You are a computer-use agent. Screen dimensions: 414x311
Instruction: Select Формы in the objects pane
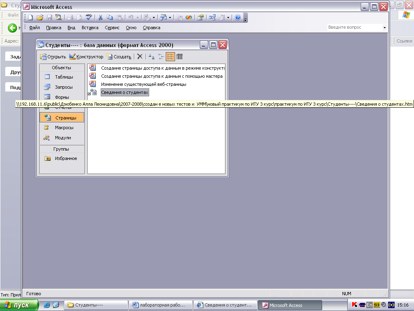point(62,97)
